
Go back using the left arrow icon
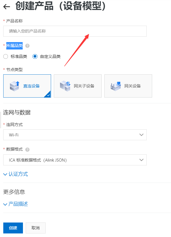coord(7,7)
